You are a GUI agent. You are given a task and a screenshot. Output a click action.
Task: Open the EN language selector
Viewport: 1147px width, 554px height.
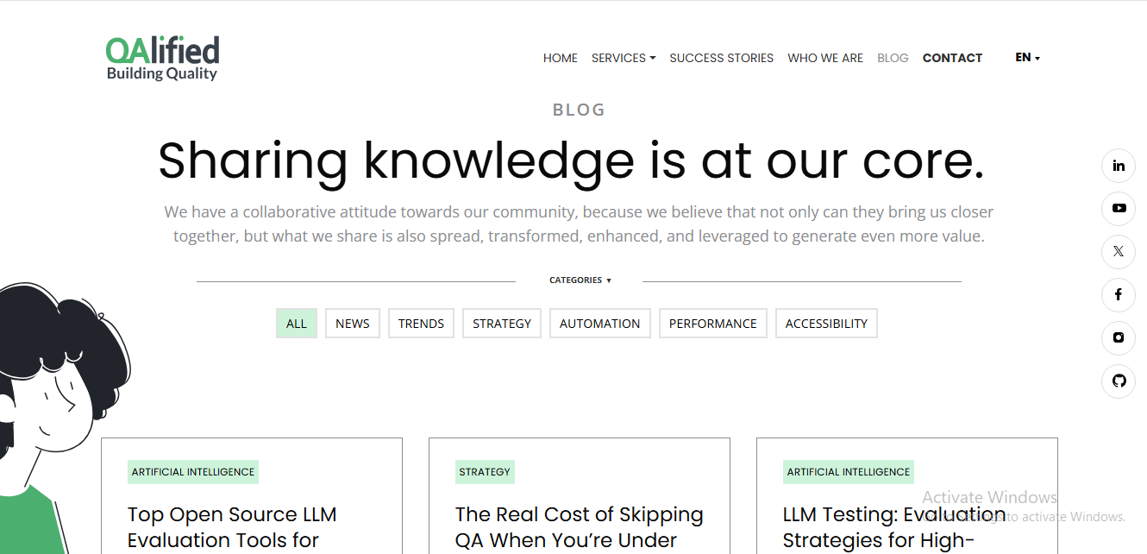point(1027,58)
